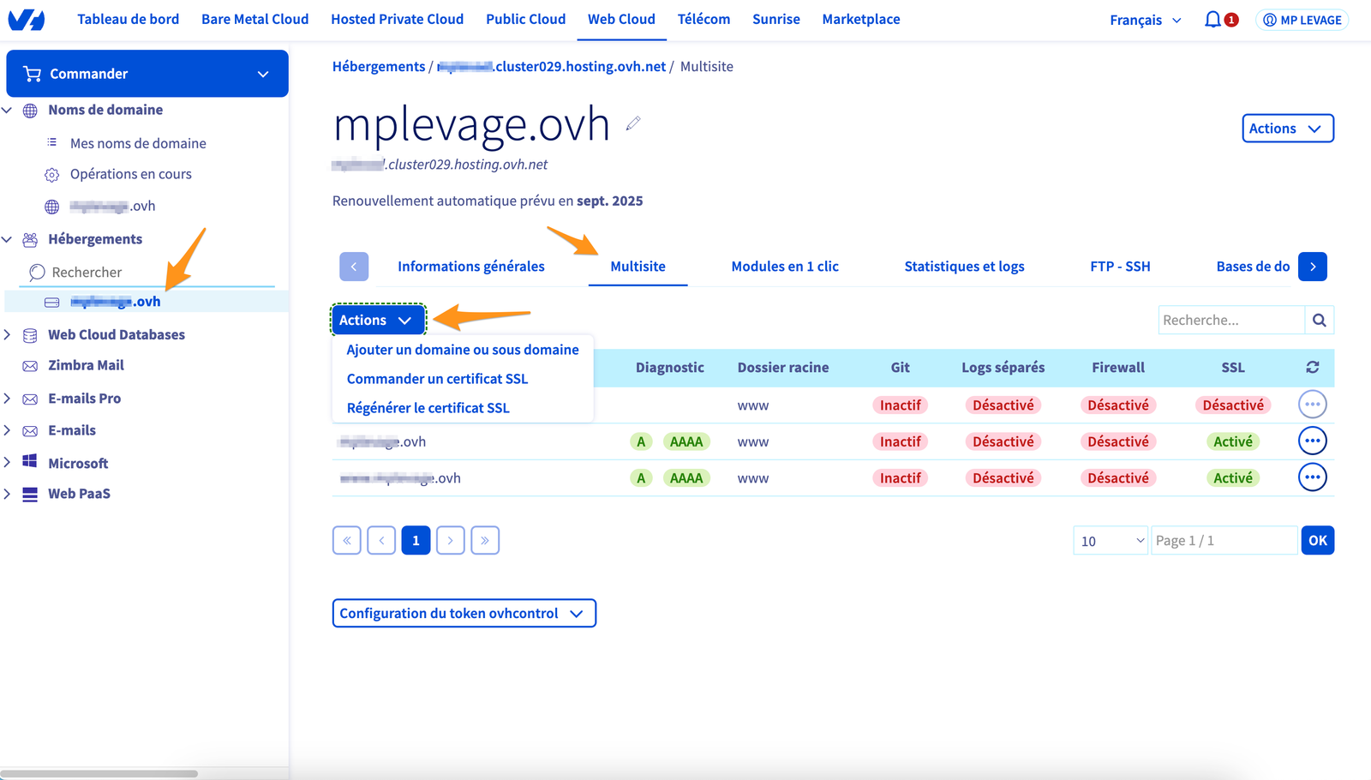The image size is (1371, 780).
Task: Expand the E-mails section
Action: point(8,430)
